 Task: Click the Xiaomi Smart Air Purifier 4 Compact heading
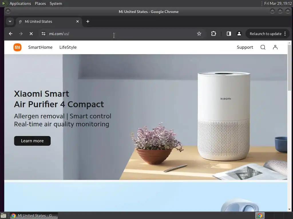pyautogui.click(x=59, y=99)
